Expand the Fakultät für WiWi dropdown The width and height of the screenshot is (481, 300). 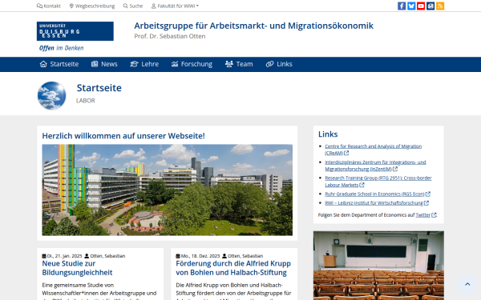175,6
